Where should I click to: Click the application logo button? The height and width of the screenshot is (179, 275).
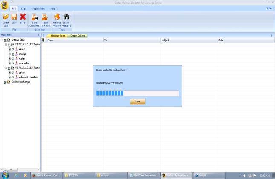(4, 5)
